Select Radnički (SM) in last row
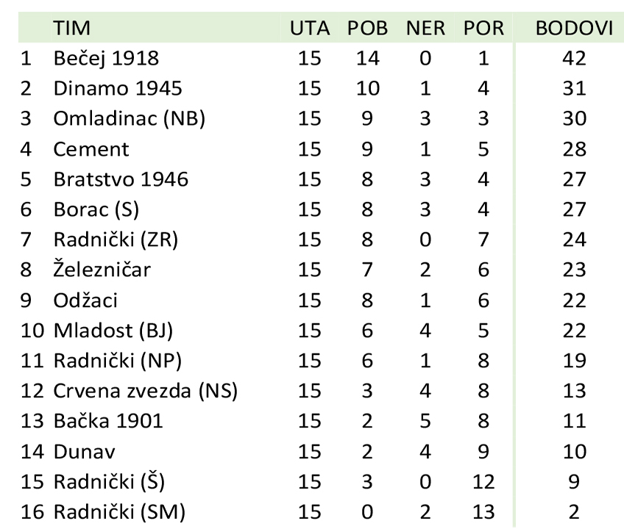 click(119, 512)
